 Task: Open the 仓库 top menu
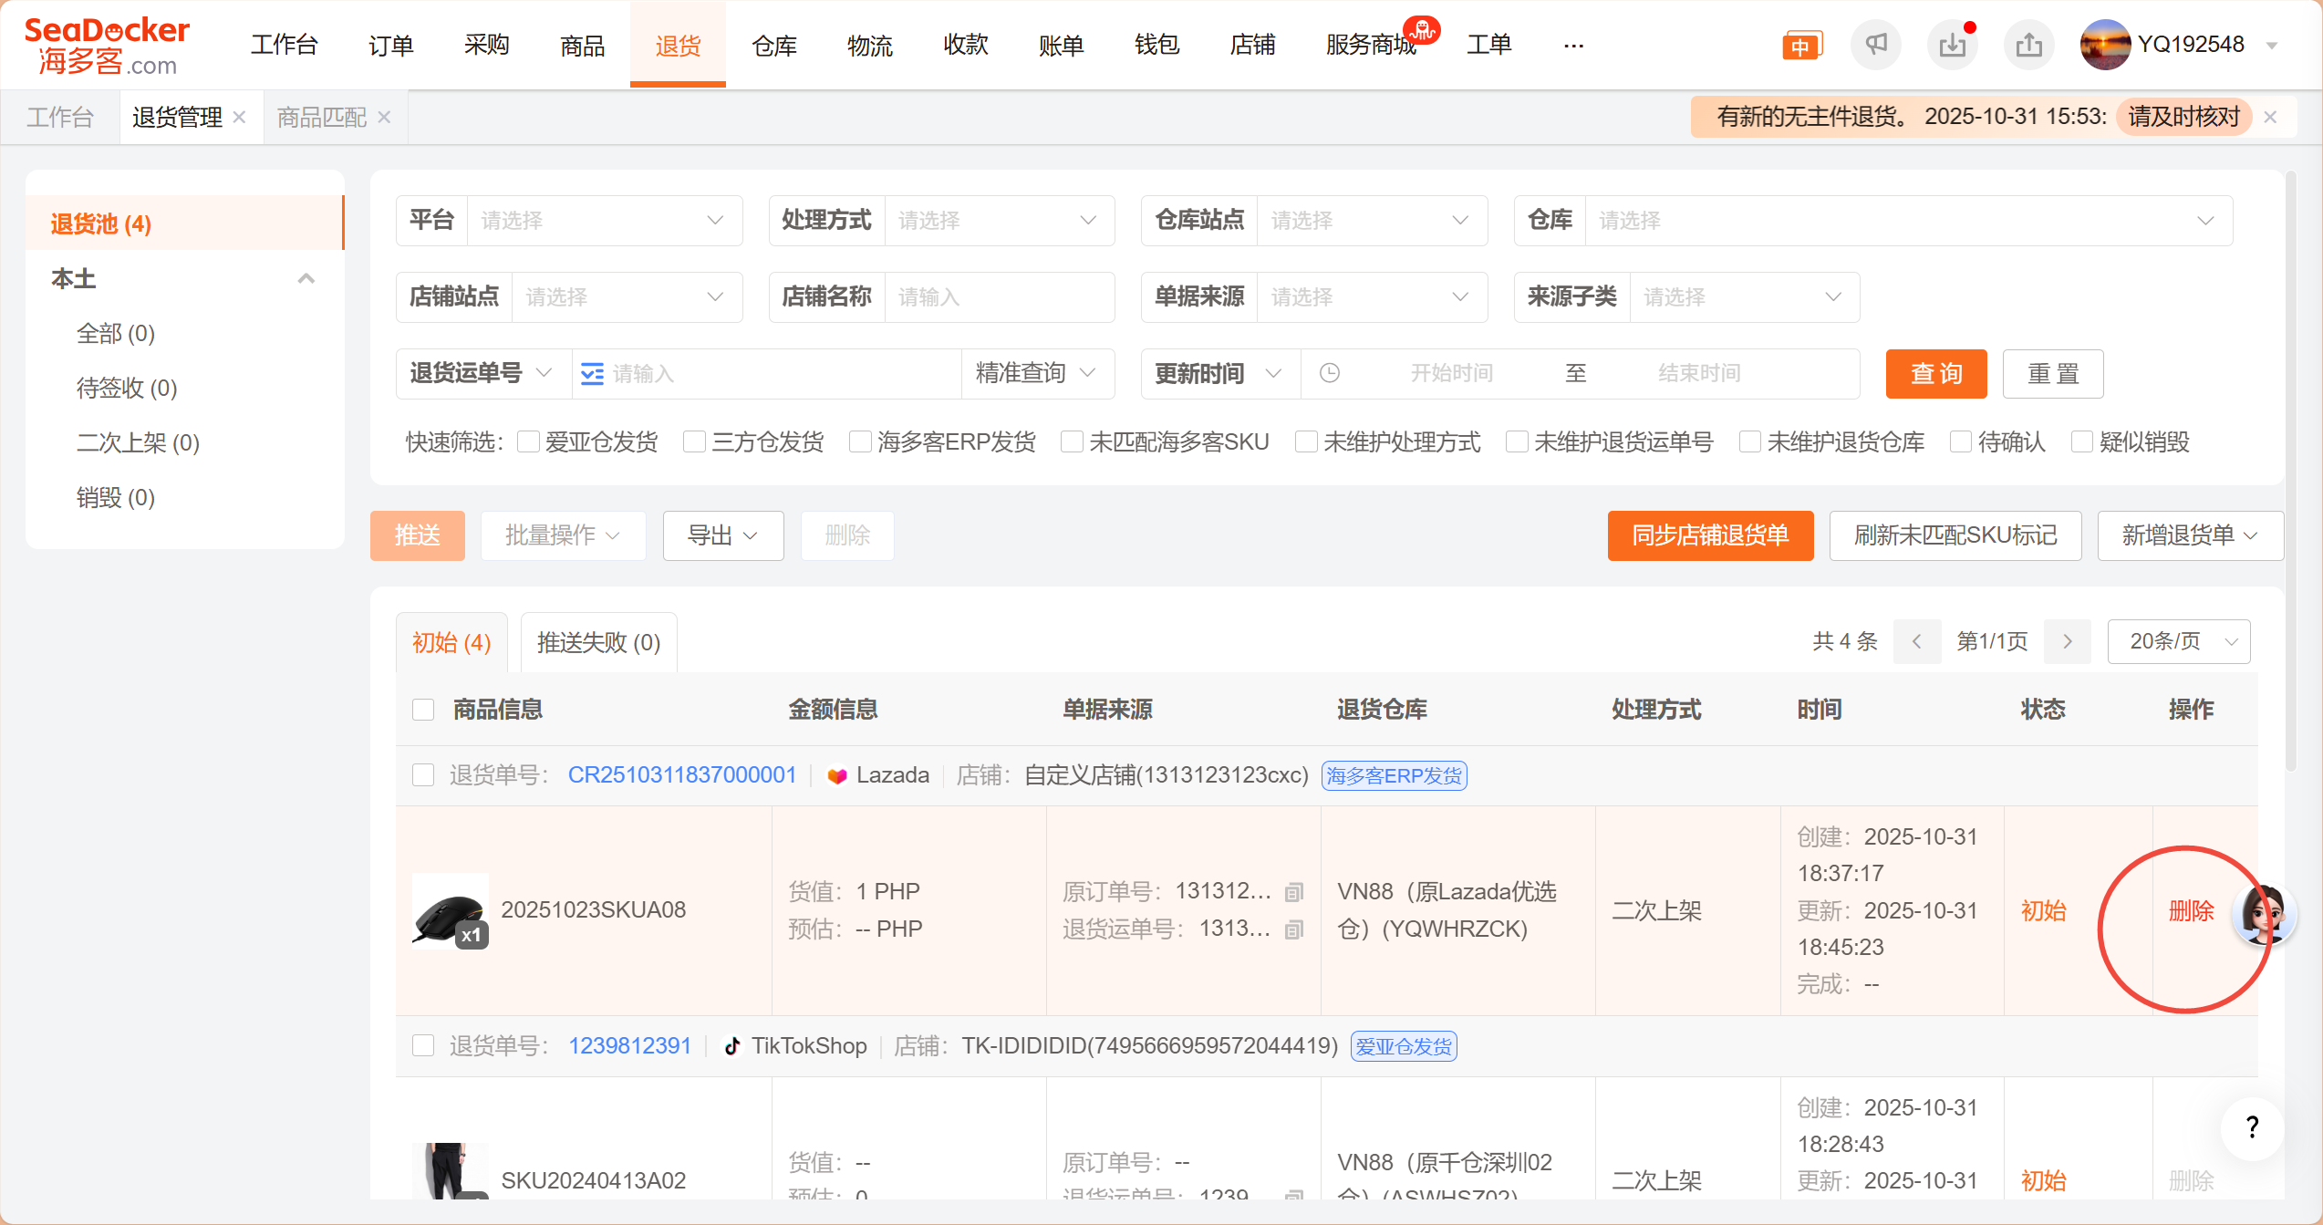pos(773,45)
